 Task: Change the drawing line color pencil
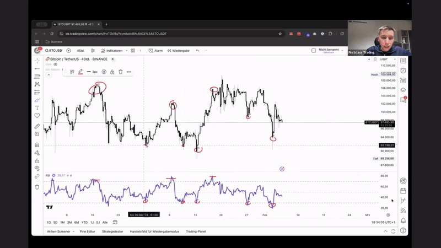tap(80, 72)
